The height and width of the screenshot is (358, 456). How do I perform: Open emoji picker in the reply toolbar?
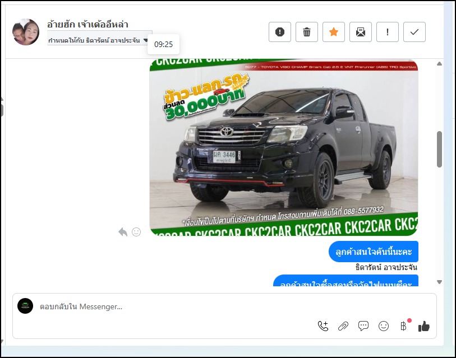point(384,326)
